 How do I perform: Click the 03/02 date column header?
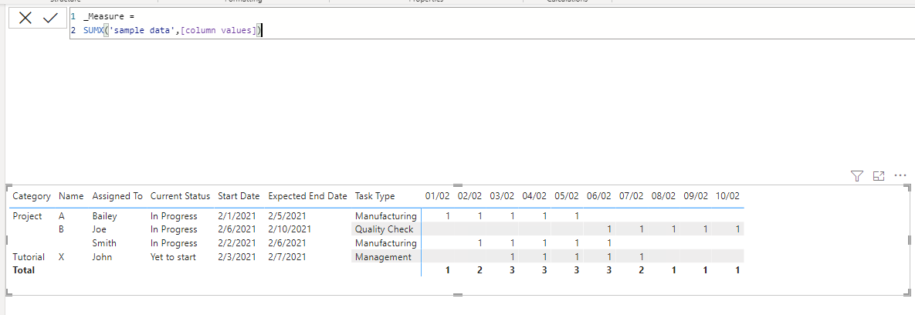tap(502, 196)
